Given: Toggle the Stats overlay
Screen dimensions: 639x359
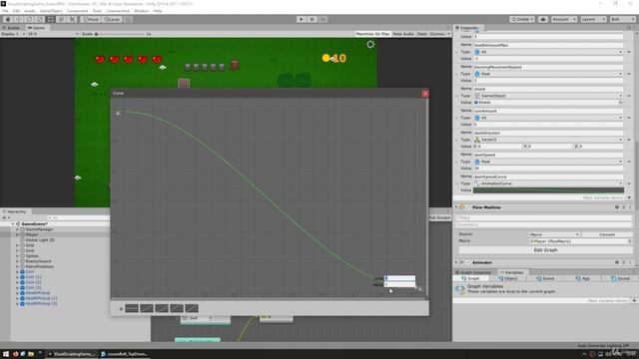Looking at the screenshot, I should [422, 34].
